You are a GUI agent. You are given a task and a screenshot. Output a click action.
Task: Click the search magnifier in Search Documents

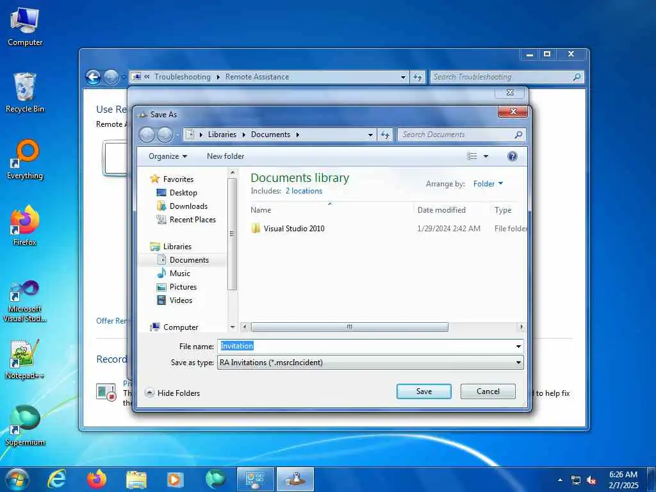coord(518,135)
